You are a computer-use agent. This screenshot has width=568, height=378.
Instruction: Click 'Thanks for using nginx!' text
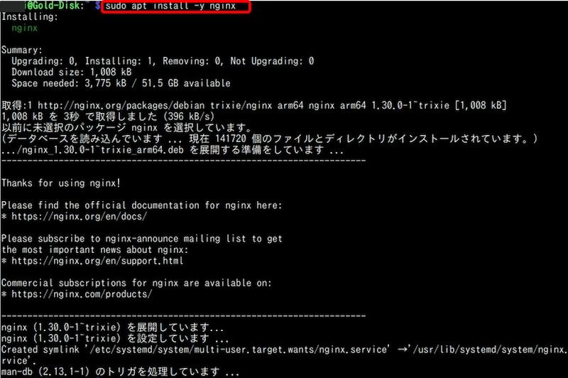[60, 183]
